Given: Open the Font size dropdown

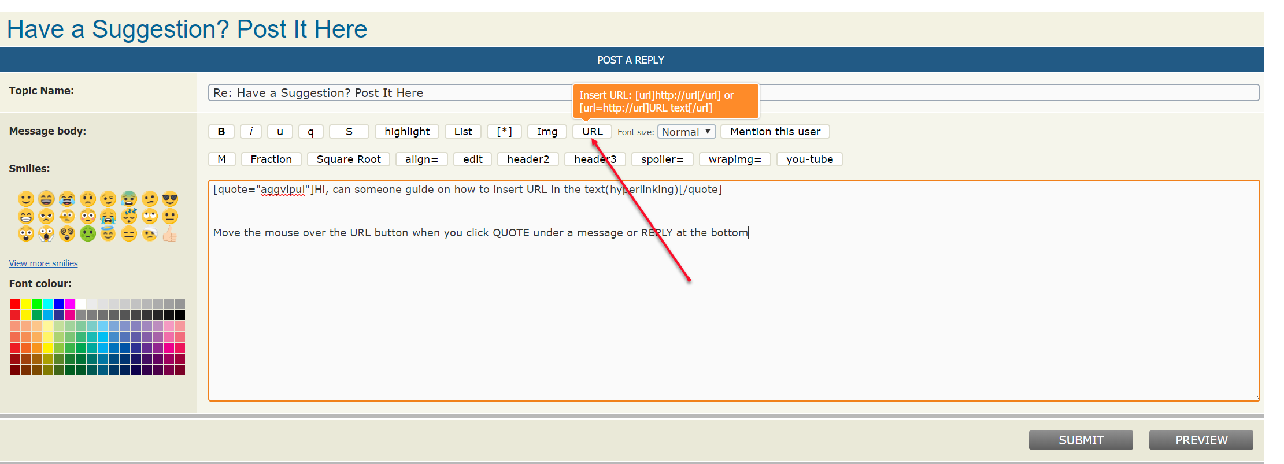Looking at the screenshot, I should click(686, 132).
